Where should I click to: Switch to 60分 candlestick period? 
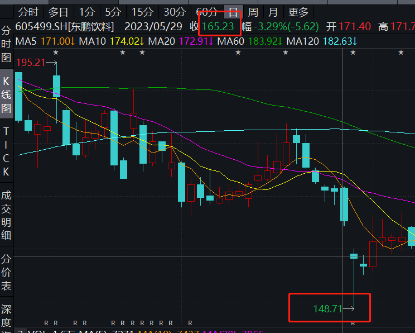click(x=207, y=12)
